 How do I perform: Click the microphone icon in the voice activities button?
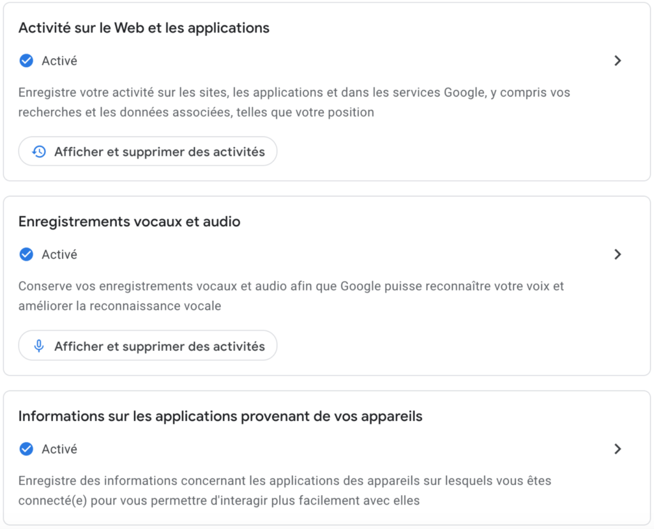[39, 346]
